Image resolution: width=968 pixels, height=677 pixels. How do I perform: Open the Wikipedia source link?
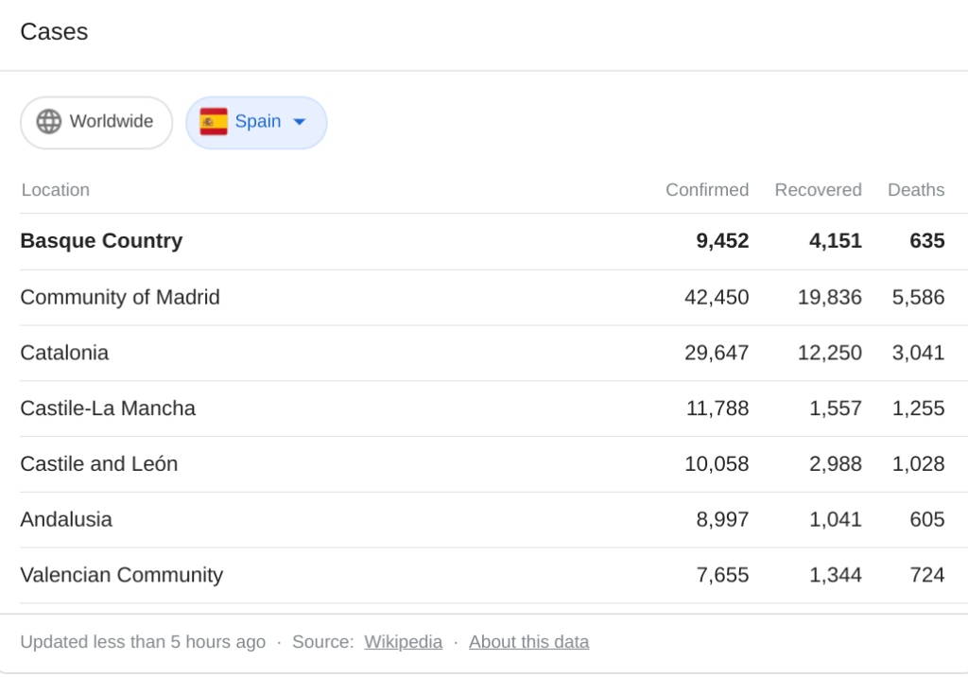(403, 642)
